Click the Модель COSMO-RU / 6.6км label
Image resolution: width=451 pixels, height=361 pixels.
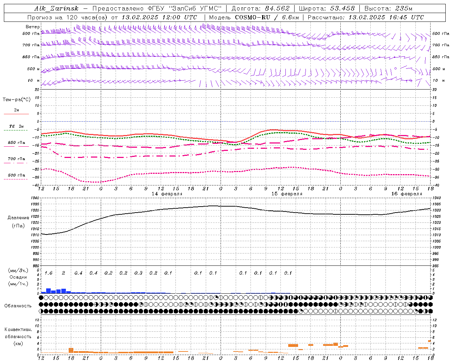pyautogui.click(x=254, y=17)
